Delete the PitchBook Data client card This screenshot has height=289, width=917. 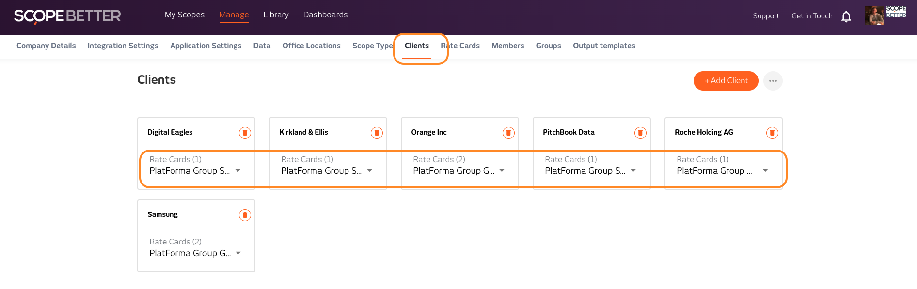click(640, 133)
